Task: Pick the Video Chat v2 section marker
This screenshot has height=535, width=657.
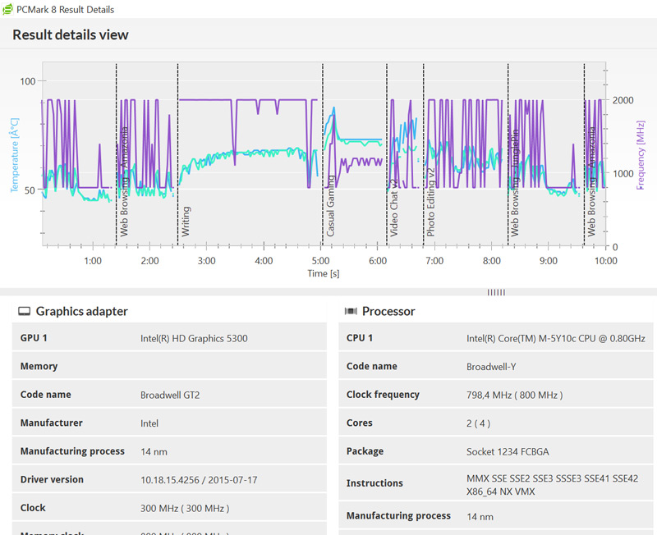Action: point(393,208)
